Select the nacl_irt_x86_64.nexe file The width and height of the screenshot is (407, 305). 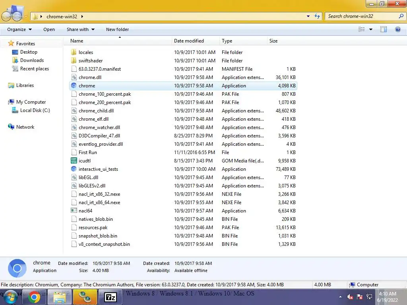tap(183, 202)
